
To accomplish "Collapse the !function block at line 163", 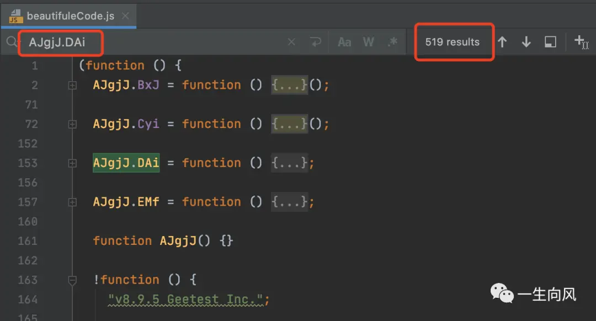I will [72, 280].
